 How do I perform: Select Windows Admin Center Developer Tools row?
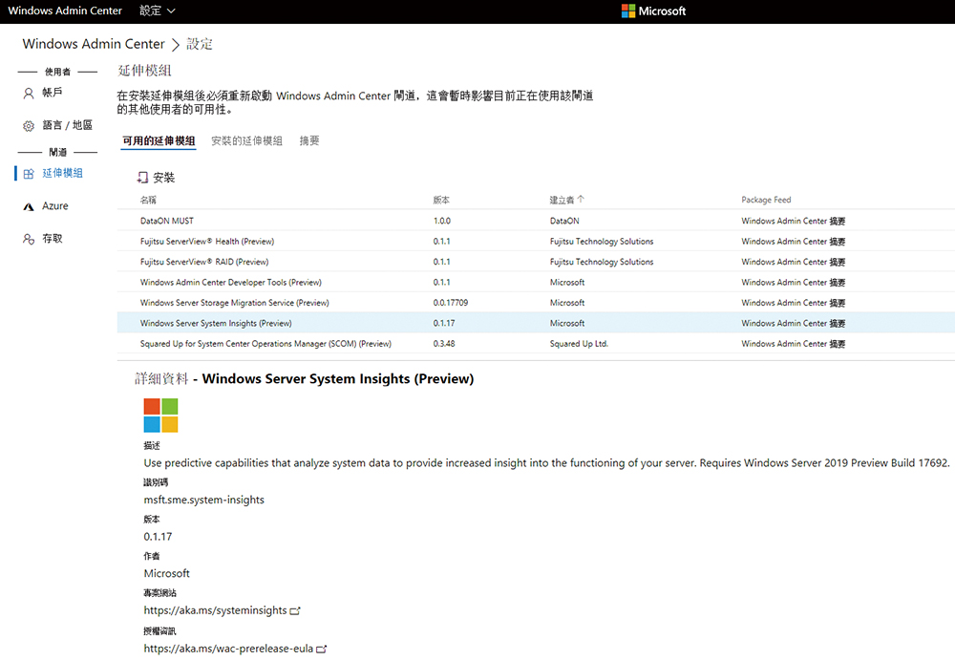536,282
